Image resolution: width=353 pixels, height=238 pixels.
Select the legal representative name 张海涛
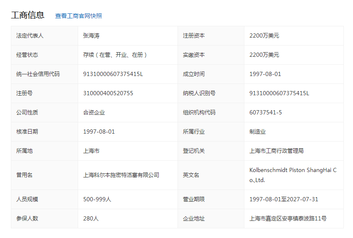(91, 35)
